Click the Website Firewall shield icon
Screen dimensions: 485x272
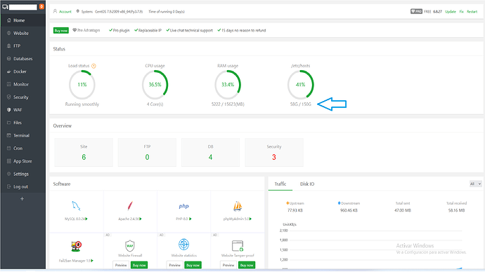pyautogui.click(x=130, y=245)
